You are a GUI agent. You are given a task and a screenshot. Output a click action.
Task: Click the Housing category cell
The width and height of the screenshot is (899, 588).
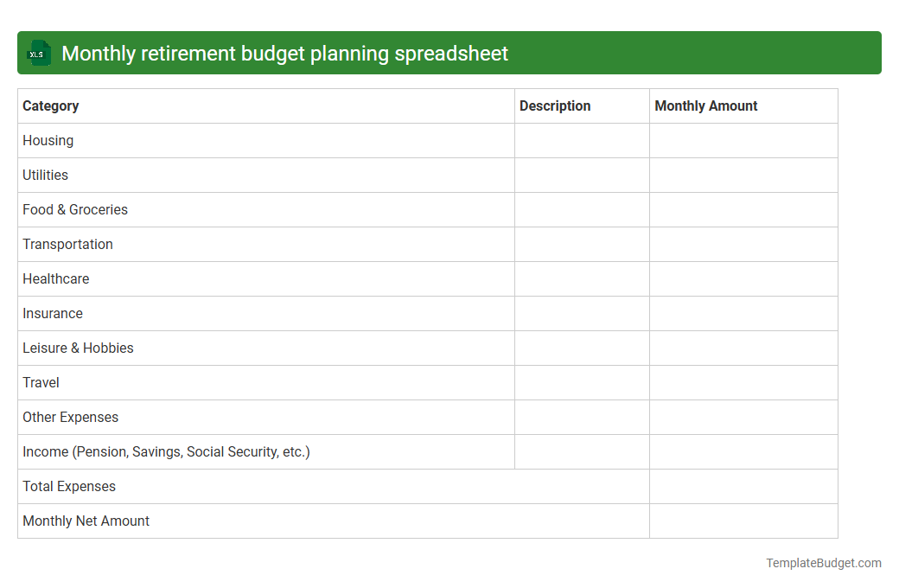tap(48, 140)
